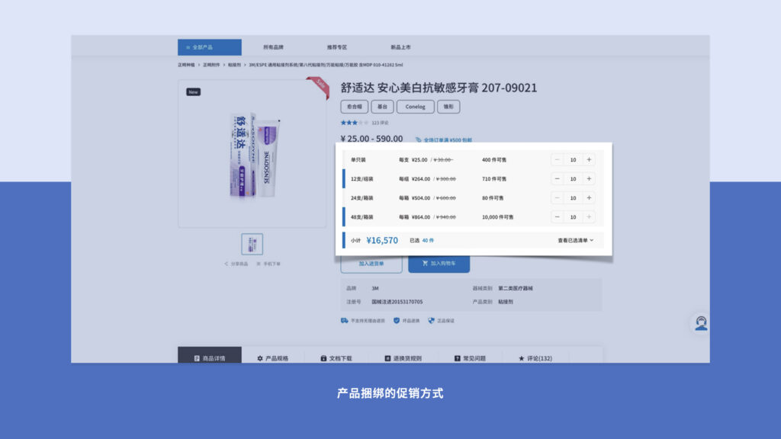This screenshot has height=439, width=781.
Task: Click the first breadcrumb link 正畸种植
Action: pyautogui.click(x=186, y=65)
